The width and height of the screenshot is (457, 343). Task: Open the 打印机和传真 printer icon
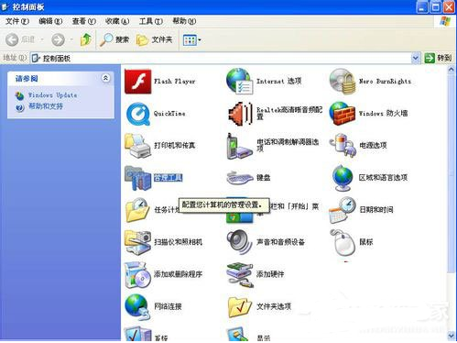click(x=138, y=146)
